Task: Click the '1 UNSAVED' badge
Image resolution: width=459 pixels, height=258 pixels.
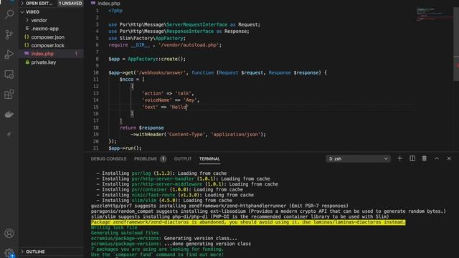Action: click(70, 3)
